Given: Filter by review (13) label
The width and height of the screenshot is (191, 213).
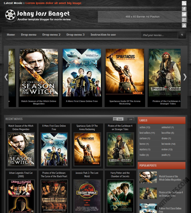Looking at the screenshot, I should click(167, 150).
